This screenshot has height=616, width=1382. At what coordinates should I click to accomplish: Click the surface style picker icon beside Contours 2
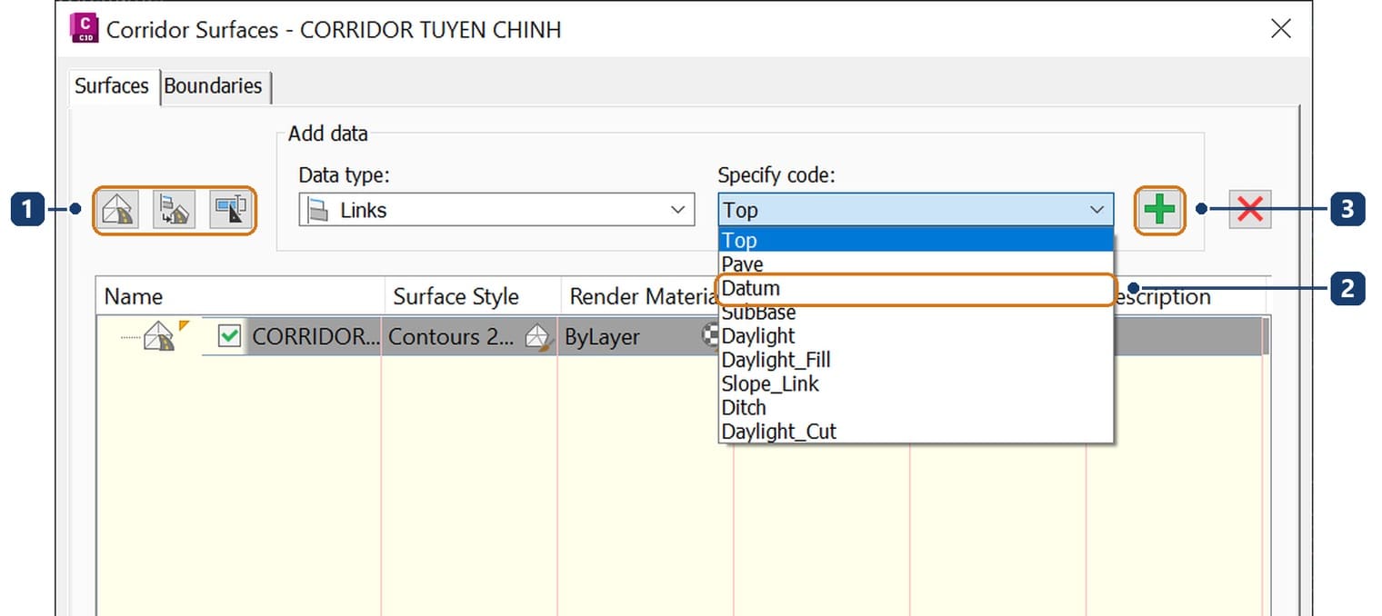(x=538, y=337)
